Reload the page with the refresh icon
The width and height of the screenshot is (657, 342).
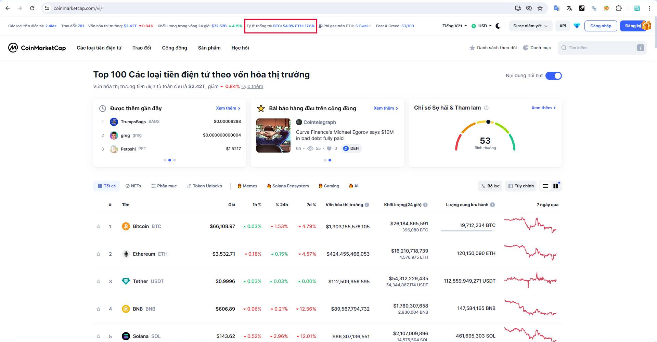click(x=32, y=8)
